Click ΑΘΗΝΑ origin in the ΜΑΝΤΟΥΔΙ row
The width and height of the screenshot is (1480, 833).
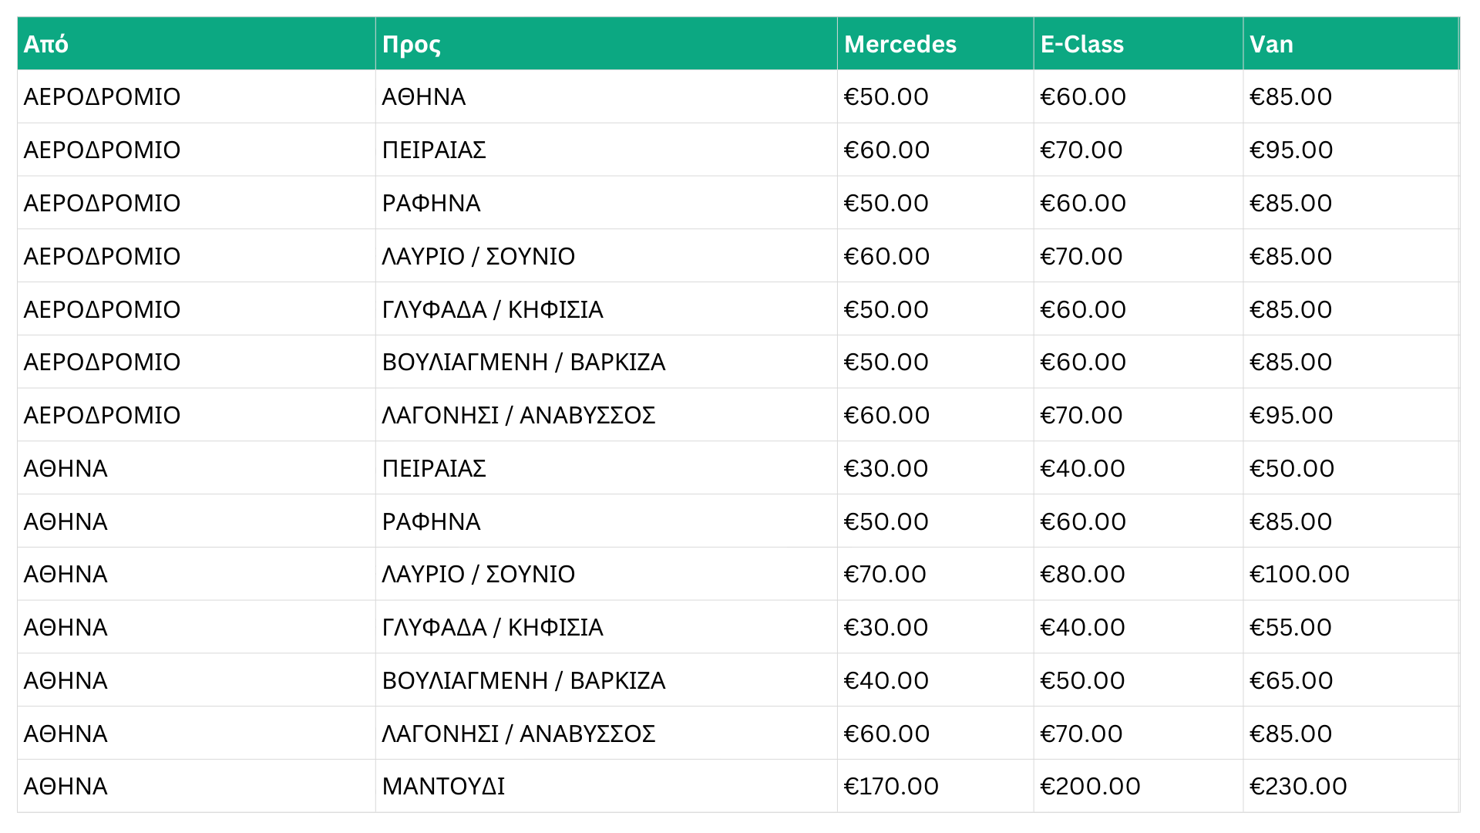click(66, 786)
